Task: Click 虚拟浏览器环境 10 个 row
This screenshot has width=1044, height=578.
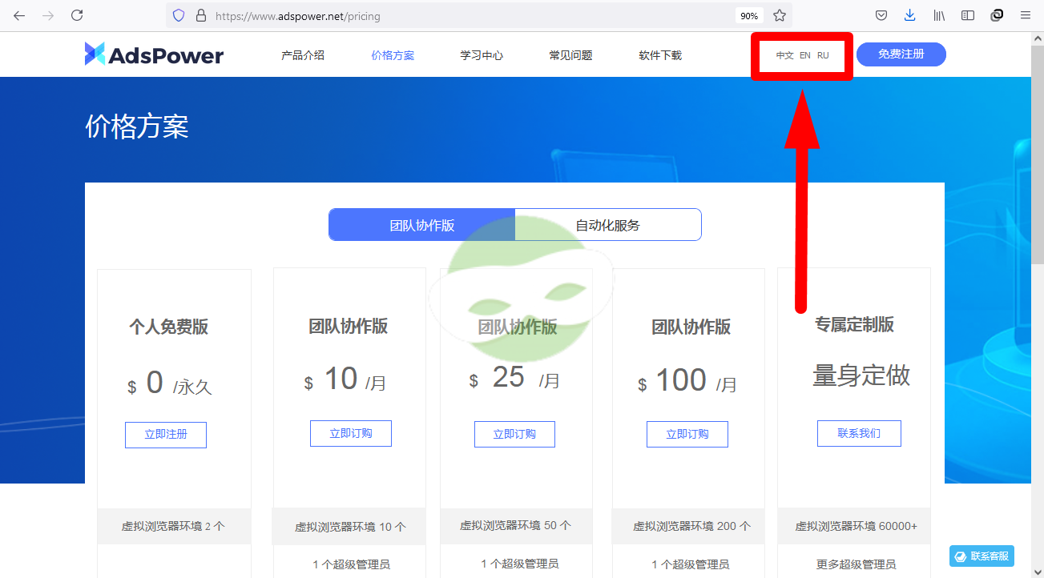Action: click(350, 527)
